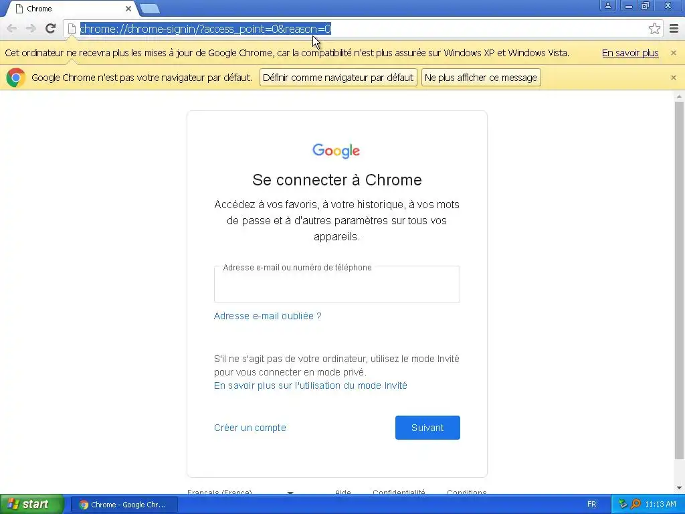Image resolution: width=685 pixels, height=514 pixels.
Task: Click the vertical scrollbar thumb
Action: tap(679, 280)
